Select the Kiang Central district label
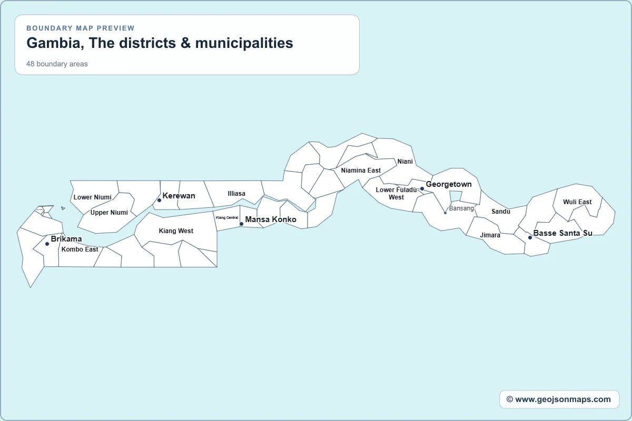 pyautogui.click(x=227, y=217)
